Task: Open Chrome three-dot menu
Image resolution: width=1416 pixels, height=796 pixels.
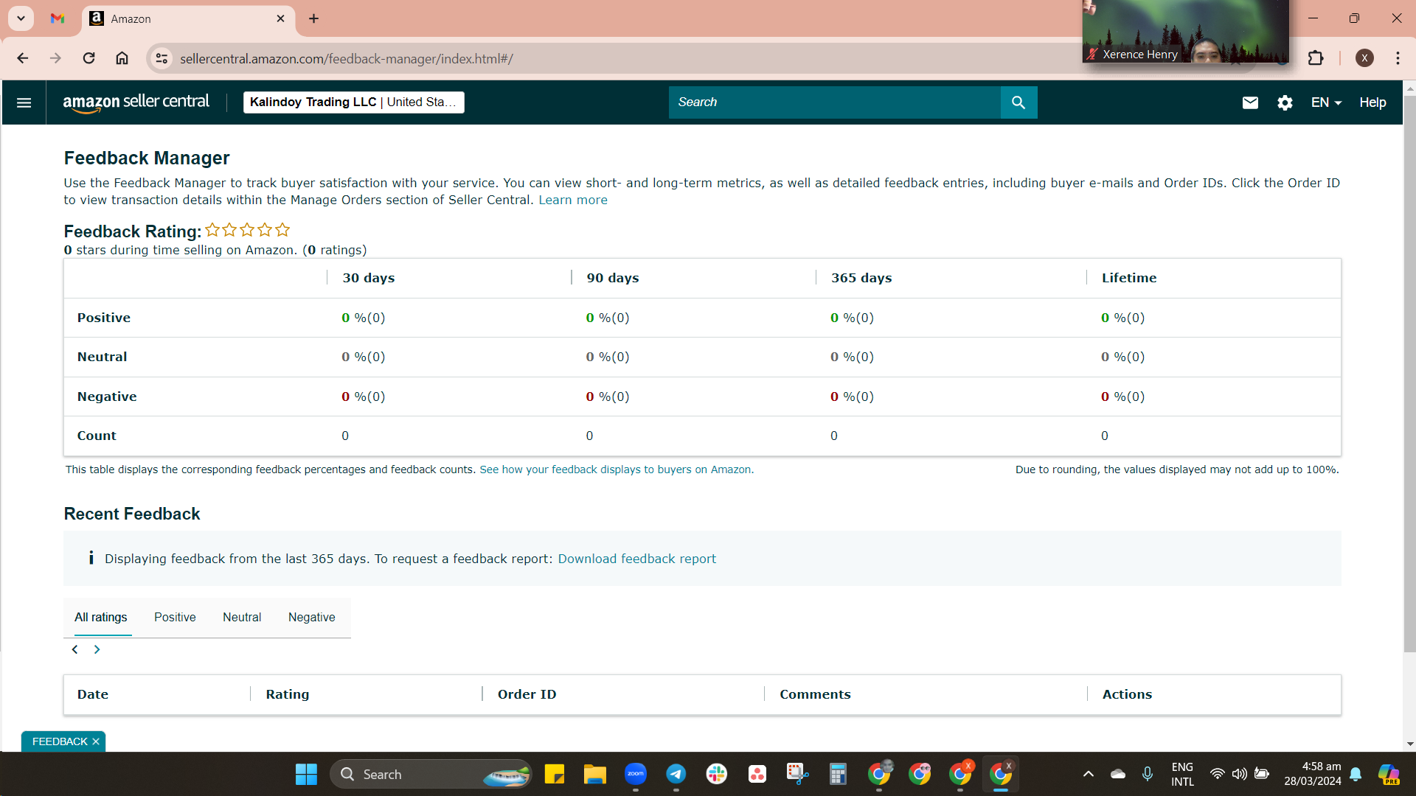Action: tap(1398, 58)
